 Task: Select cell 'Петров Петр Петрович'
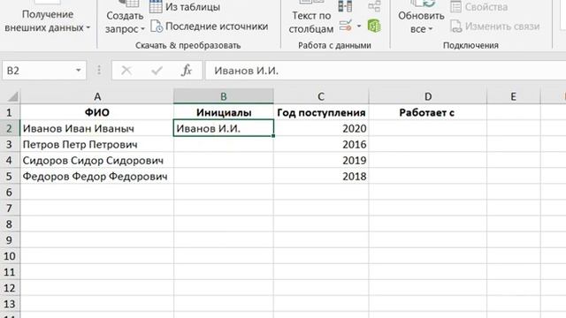tap(97, 144)
